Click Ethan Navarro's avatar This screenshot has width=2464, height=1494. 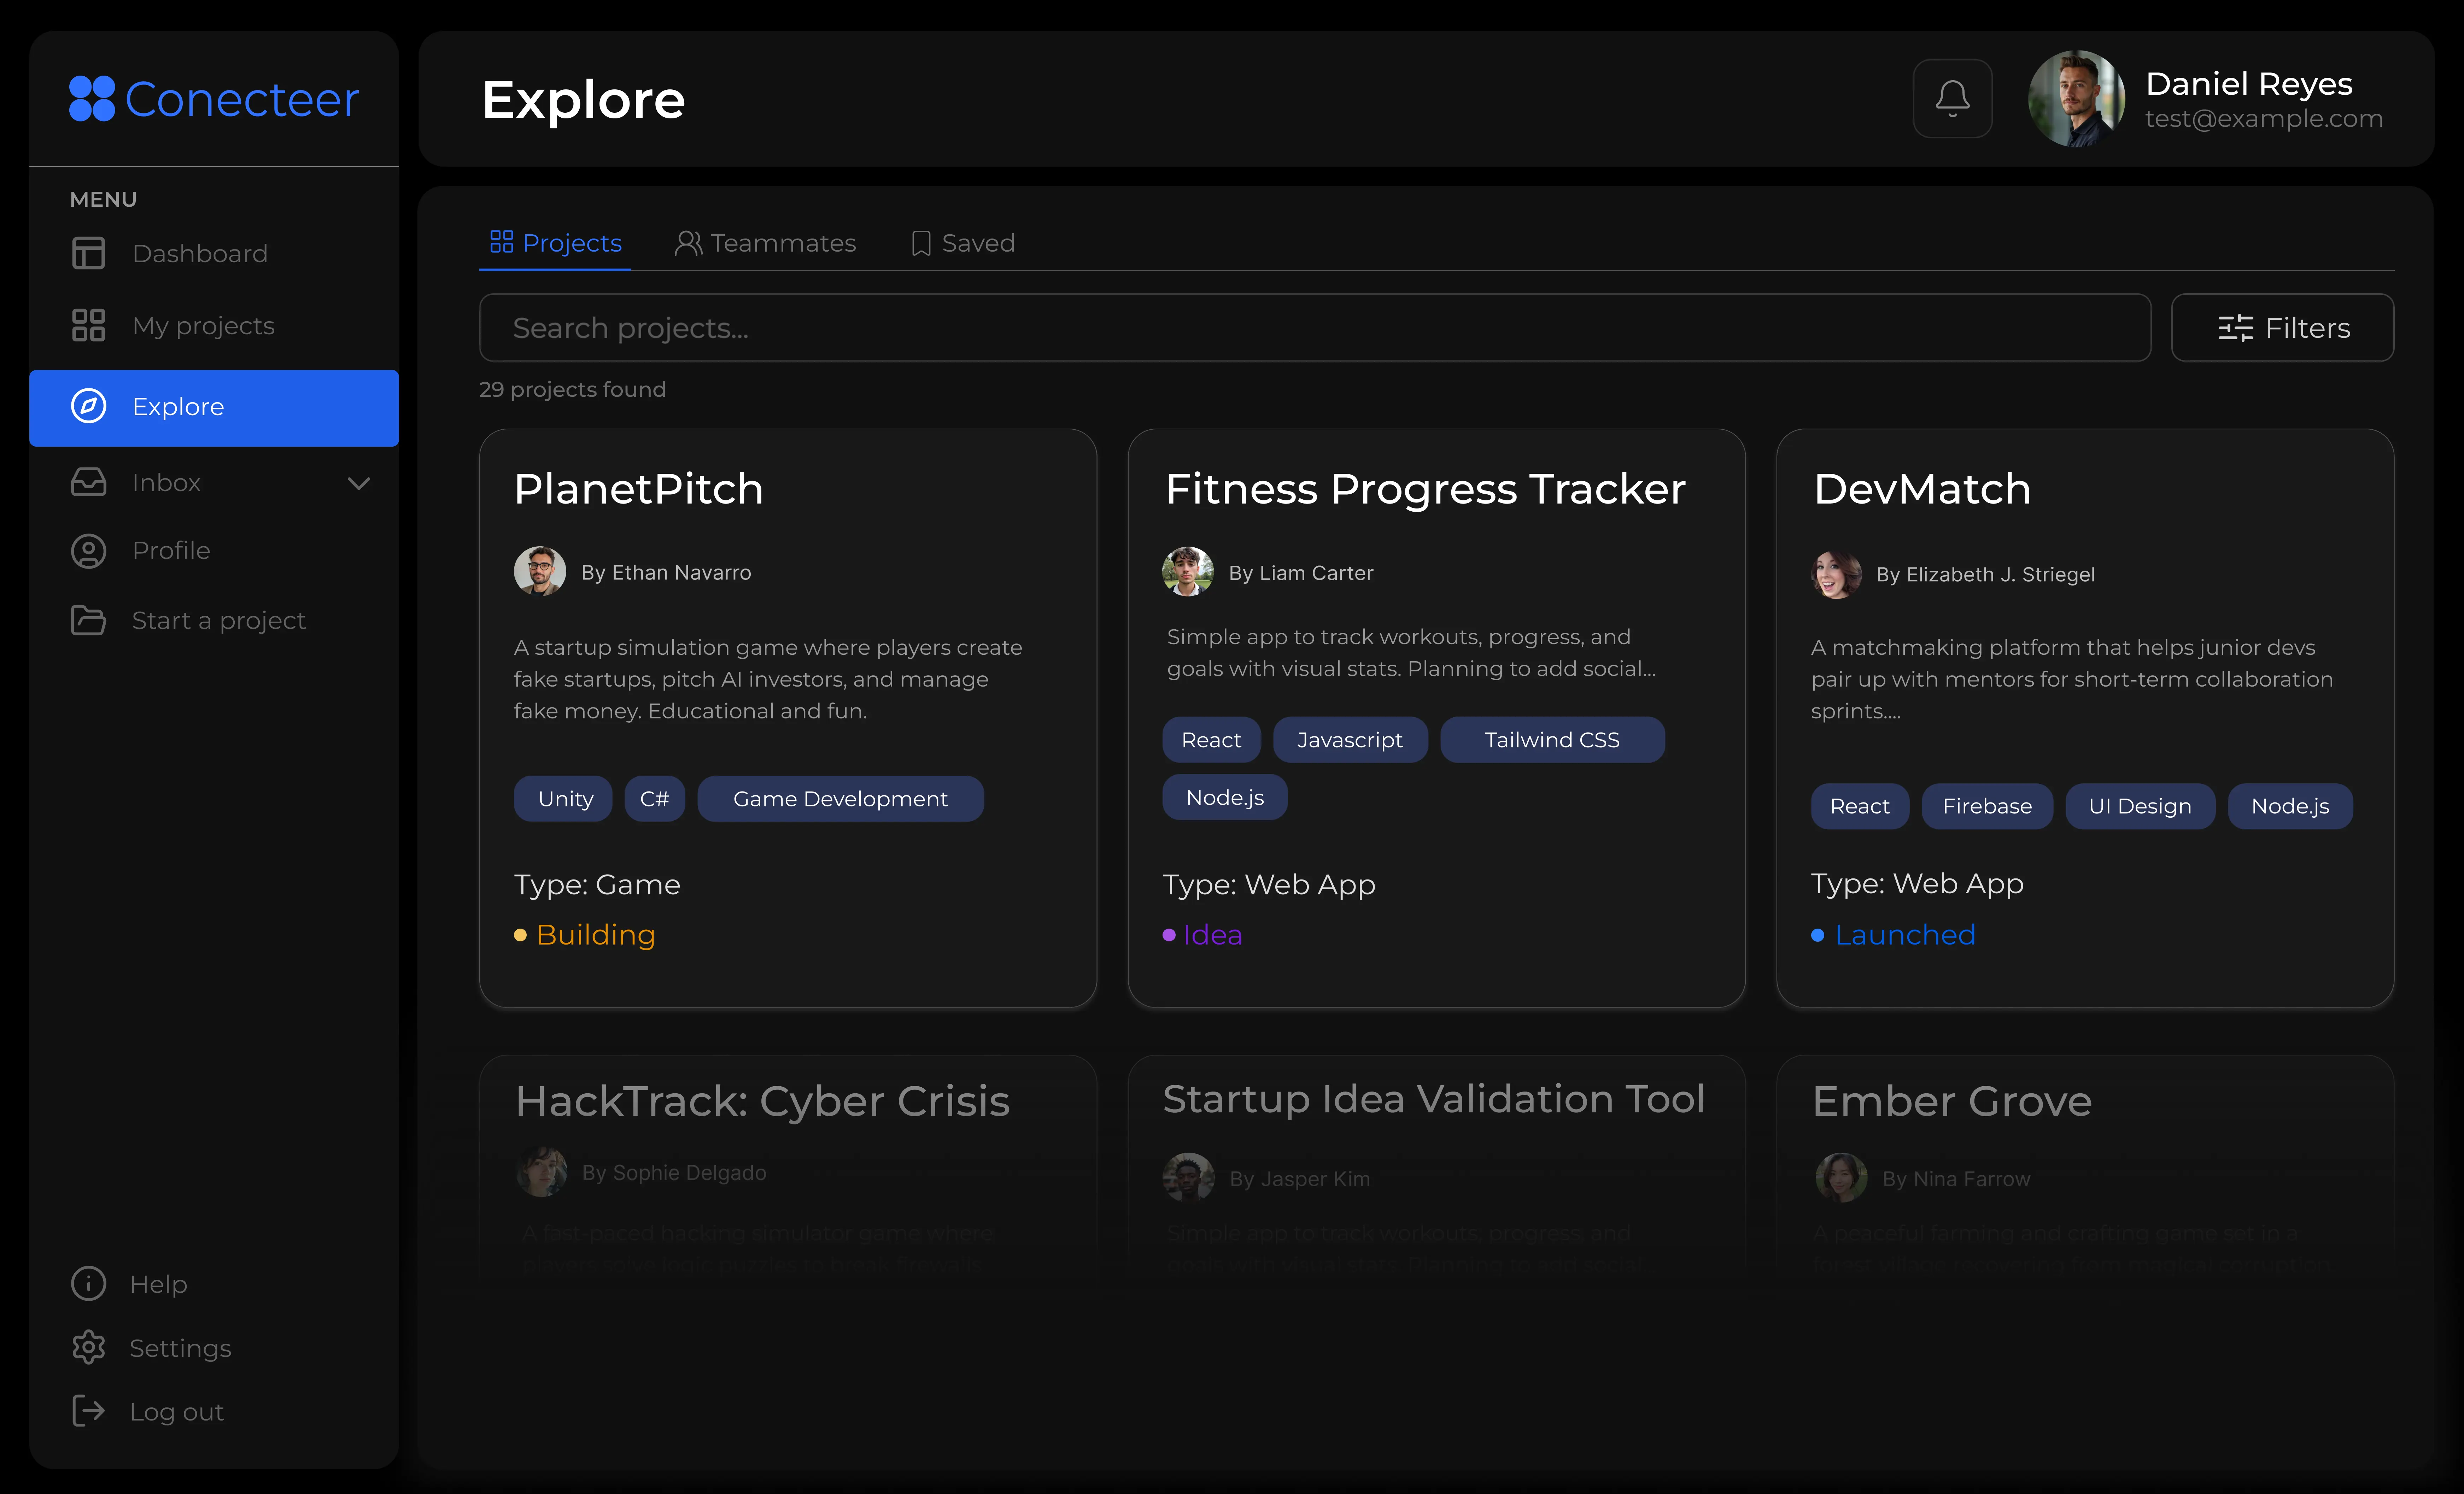tap(540, 571)
